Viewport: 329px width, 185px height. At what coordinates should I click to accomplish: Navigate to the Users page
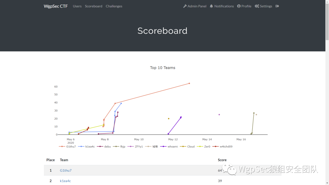click(77, 6)
